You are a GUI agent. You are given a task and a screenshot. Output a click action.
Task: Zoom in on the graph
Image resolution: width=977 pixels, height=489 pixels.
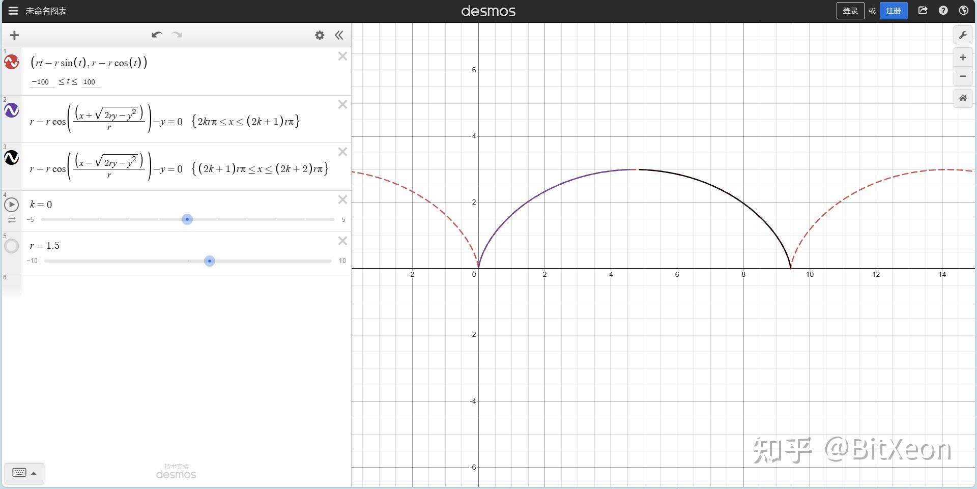click(963, 57)
